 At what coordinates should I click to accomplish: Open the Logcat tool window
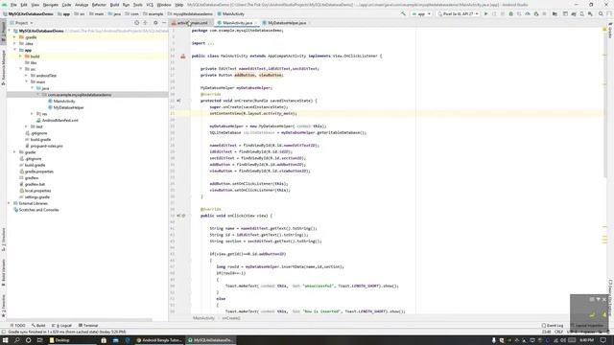click(61, 326)
